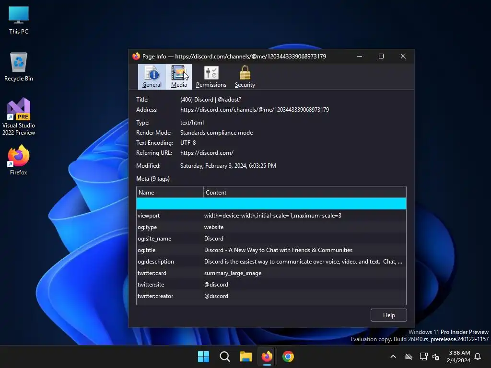Screen dimensions: 491x368
Task: Click OneDrive cloud tray icon
Action: pos(409,356)
